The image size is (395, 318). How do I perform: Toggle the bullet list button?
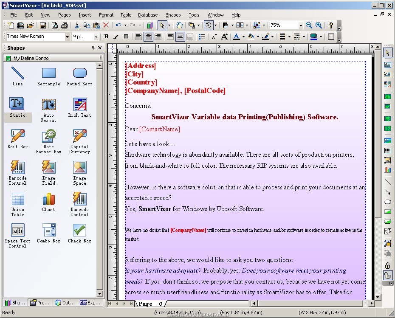click(202, 37)
